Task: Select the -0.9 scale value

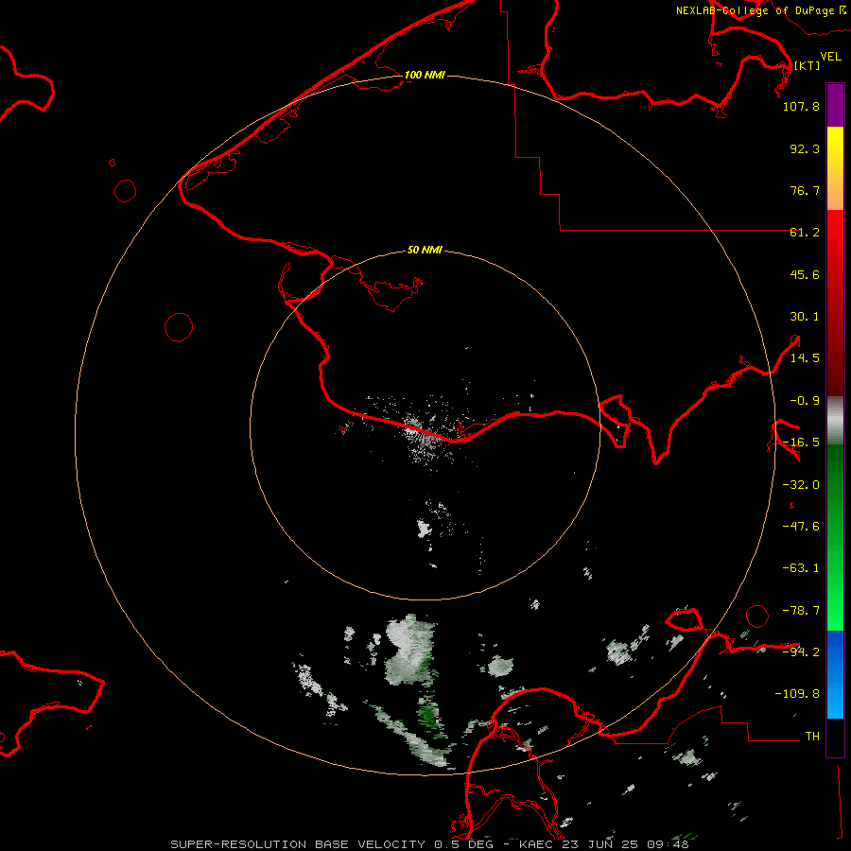Action: point(805,401)
